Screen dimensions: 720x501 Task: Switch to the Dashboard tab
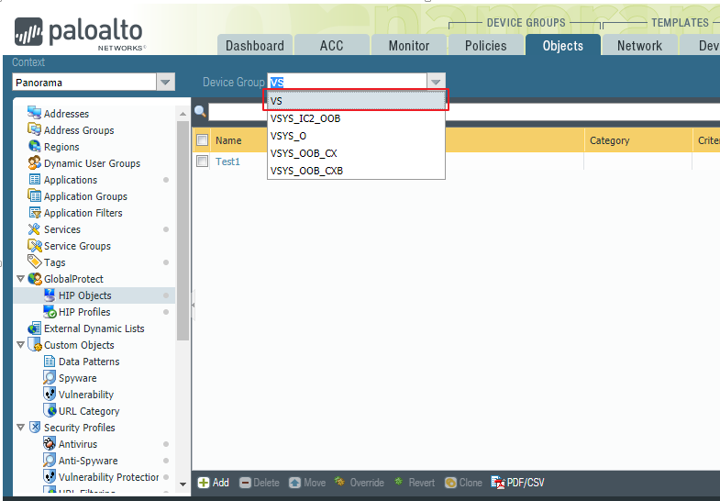tap(255, 45)
